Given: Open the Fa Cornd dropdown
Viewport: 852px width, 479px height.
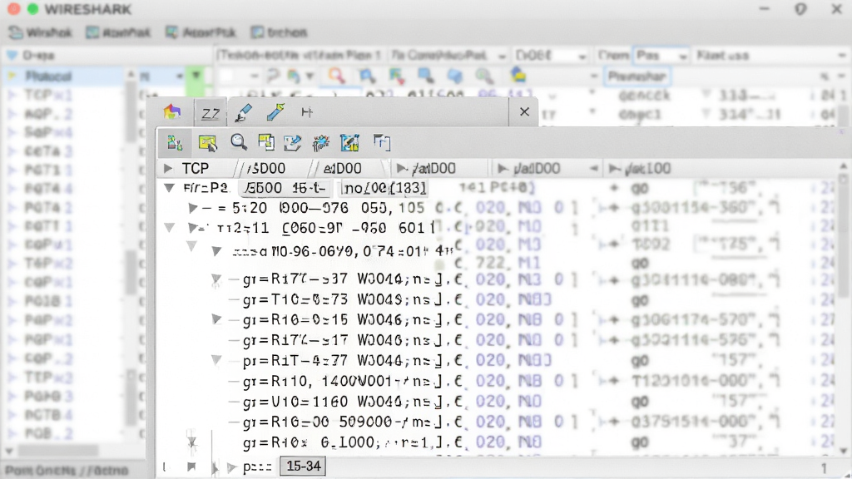Looking at the screenshot, I should [x=448, y=56].
